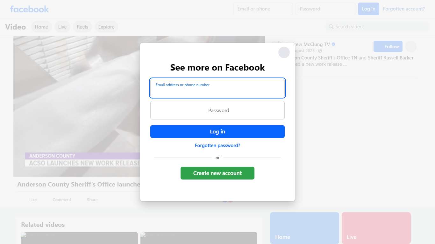Click the Password field in the dialog
The height and width of the screenshot is (244, 435).
[x=217, y=110]
